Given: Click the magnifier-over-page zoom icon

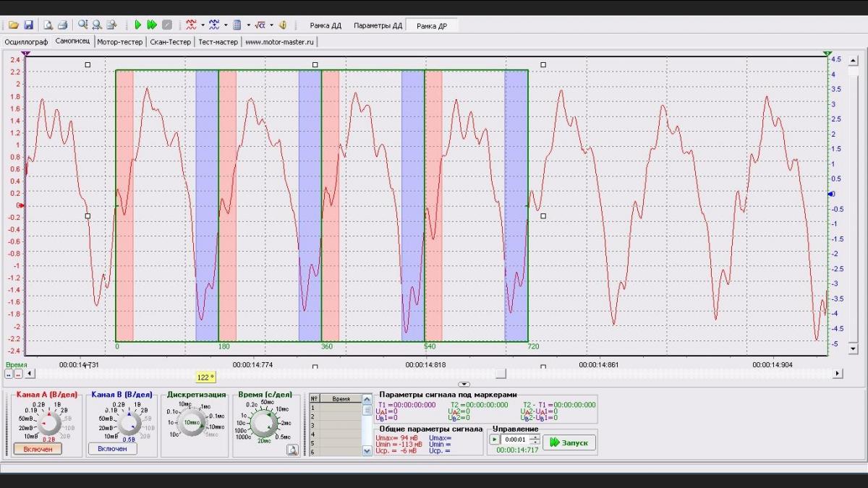Looking at the screenshot, I should pos(111,25).
